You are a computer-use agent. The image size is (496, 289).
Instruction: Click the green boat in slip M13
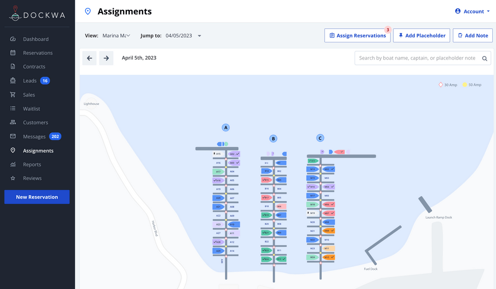(313, 161)
